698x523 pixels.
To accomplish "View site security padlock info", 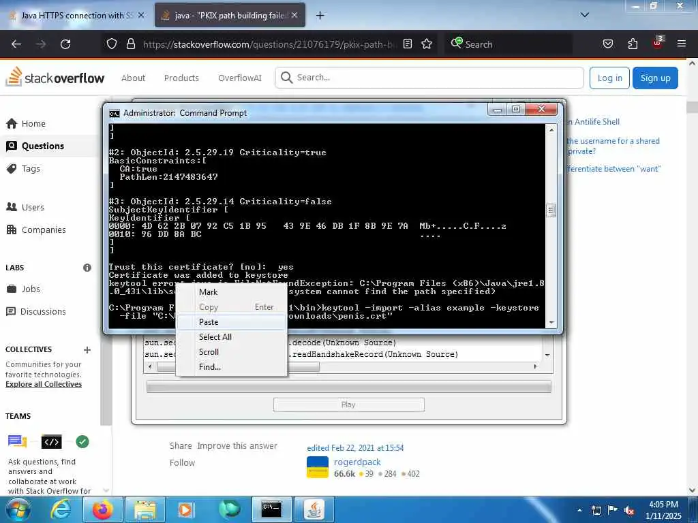I will click(130, 44).
